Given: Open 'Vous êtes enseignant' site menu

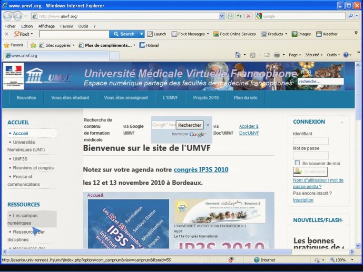Looking at the screenshot, I should coord(126,98).
